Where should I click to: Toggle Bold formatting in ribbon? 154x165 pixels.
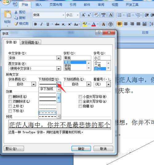pyautogui.click(x=35, y=24)
